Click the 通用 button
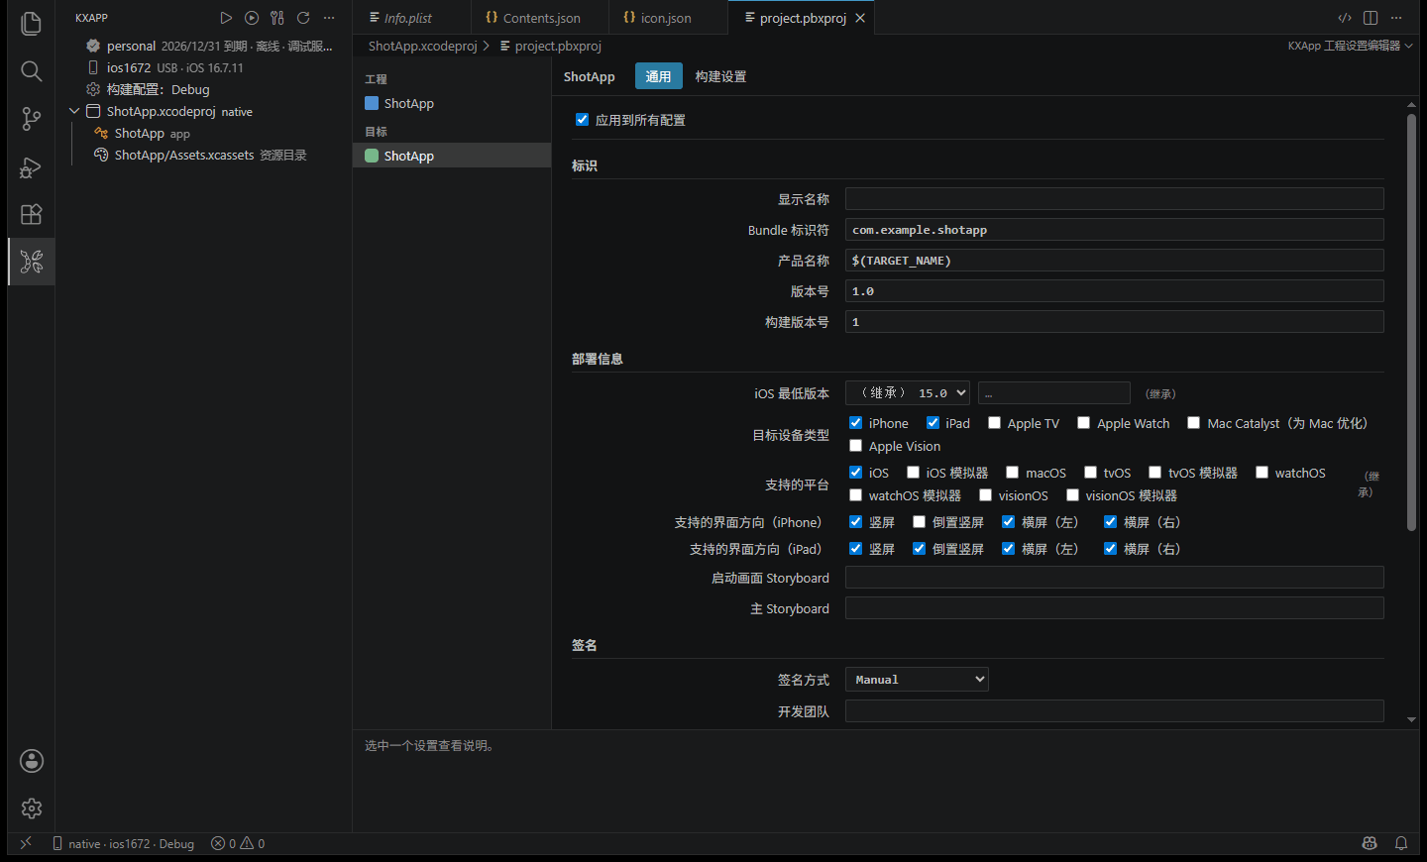This screenshot has height=862, width=1427. click(658, 76)
